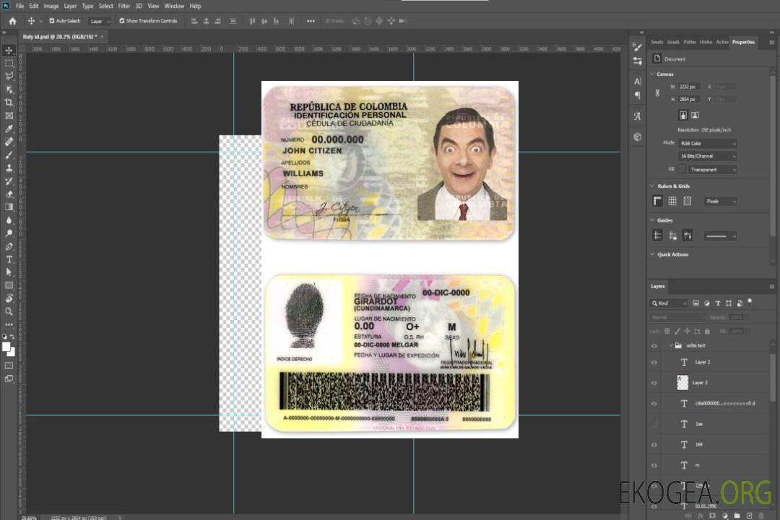
Task: Open the File menu
Action: click(20, 6)
